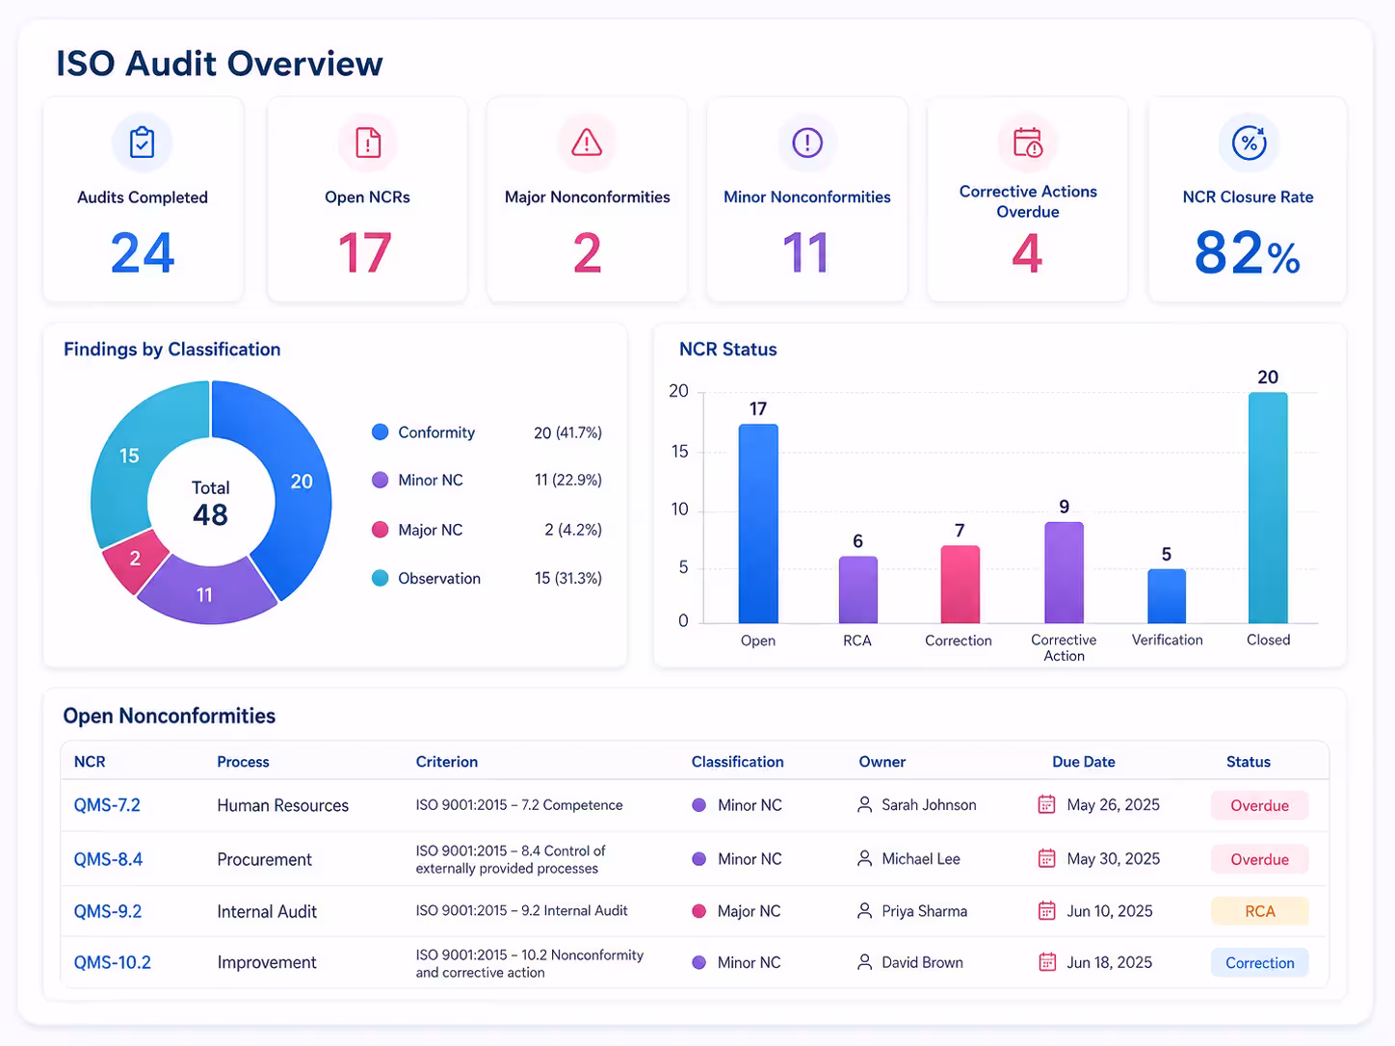Viewport: 1395px width, 1046px height.
Task: Click the NCR Closure Rate value 82%
Action: point(1248,253)
